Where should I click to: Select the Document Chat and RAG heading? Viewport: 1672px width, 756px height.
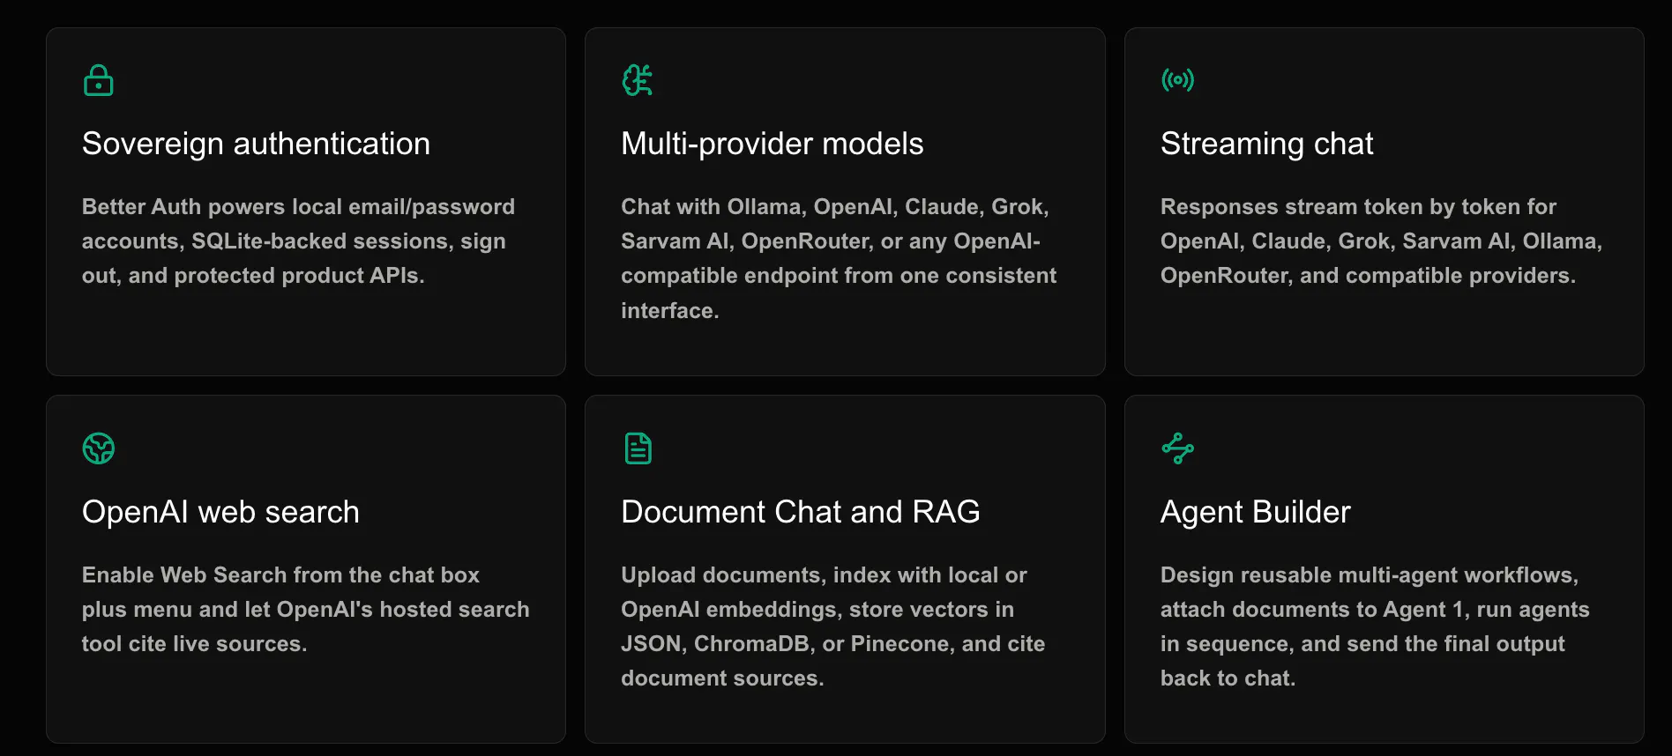[x=800, y=512]
